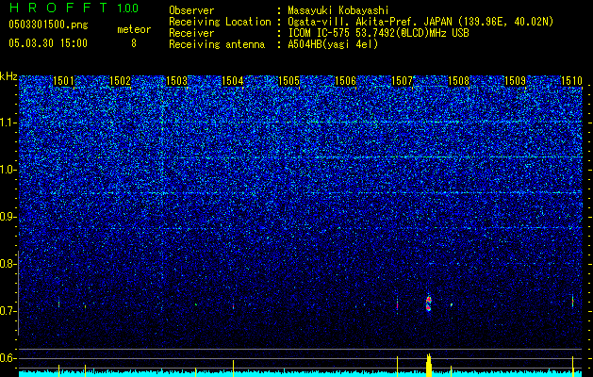Select the 1.1 kHz axis label
593x377 pixels.
pos(7,123)
